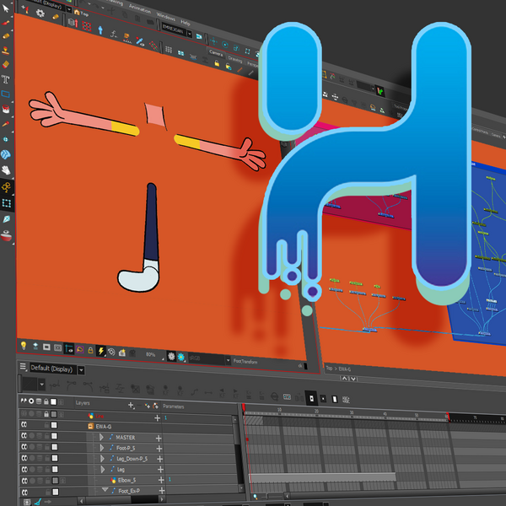Select the EWA-G layer row
Viewport: 506px width, 506px height.
pyautogui.click(x=127, y=426)
